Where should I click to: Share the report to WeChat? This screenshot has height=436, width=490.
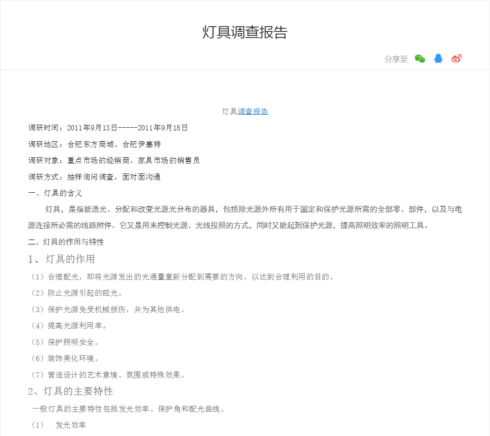pyautogui.click(x=420, y=58)
